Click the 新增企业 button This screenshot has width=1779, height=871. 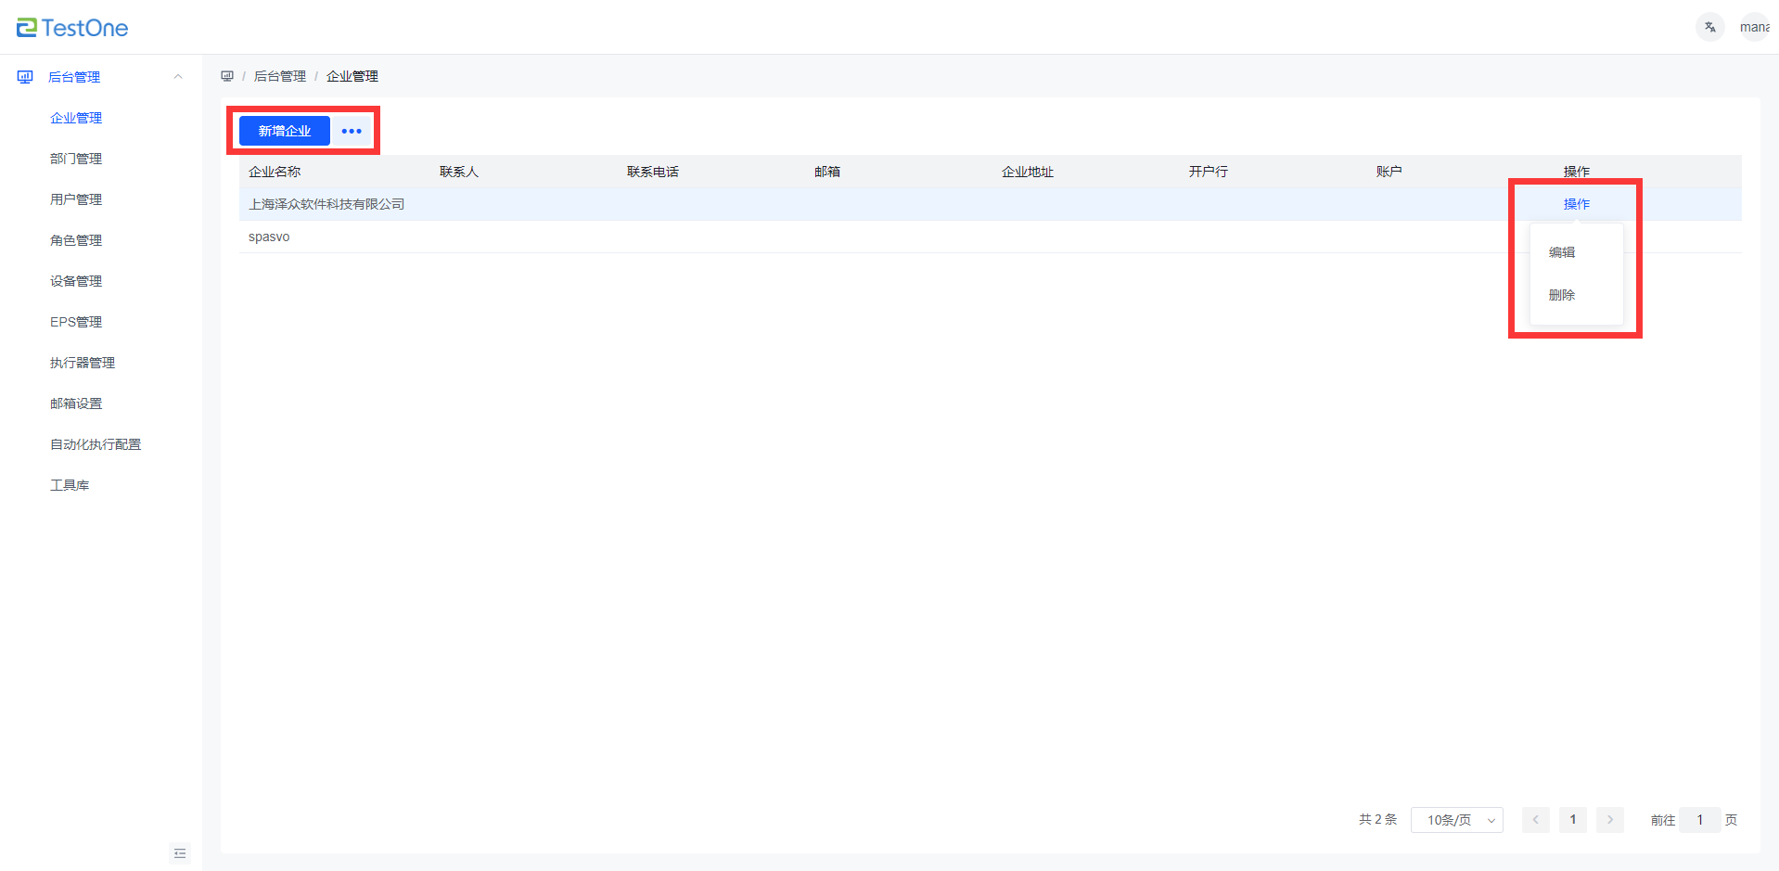284,131
